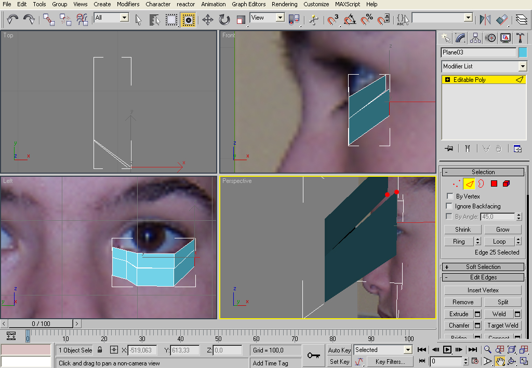Select Edge sub-object level
This screenshot has height=368, width=532.
(x=469, y=183)
